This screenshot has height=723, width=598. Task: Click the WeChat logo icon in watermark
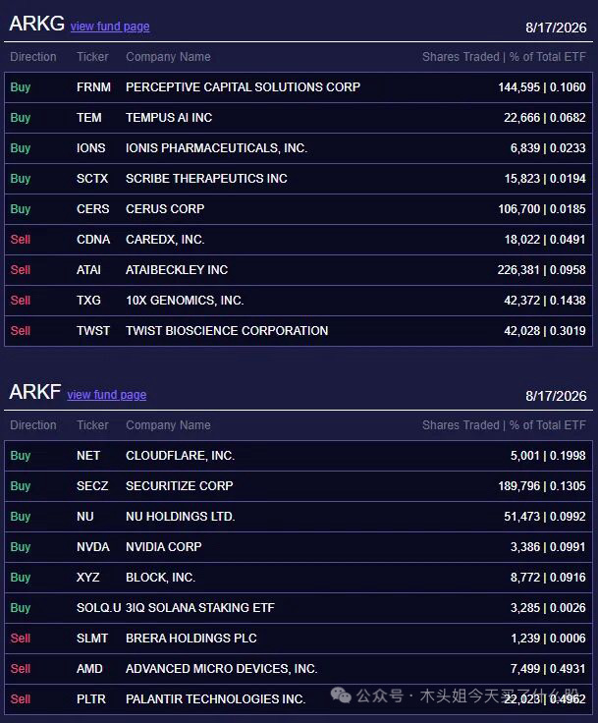point(341,695)
